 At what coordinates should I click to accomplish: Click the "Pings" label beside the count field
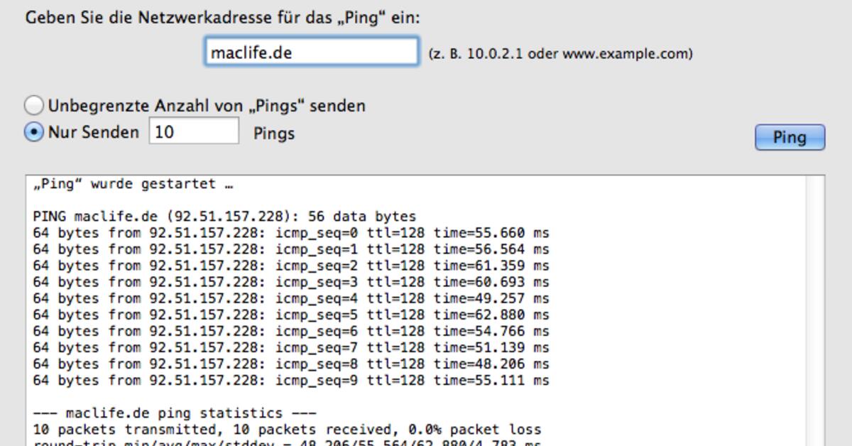(274, 134)
